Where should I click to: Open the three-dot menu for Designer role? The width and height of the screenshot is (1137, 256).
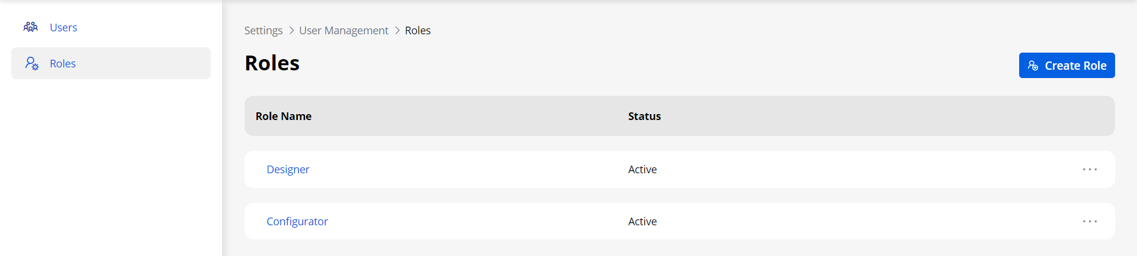[1090, 170]
